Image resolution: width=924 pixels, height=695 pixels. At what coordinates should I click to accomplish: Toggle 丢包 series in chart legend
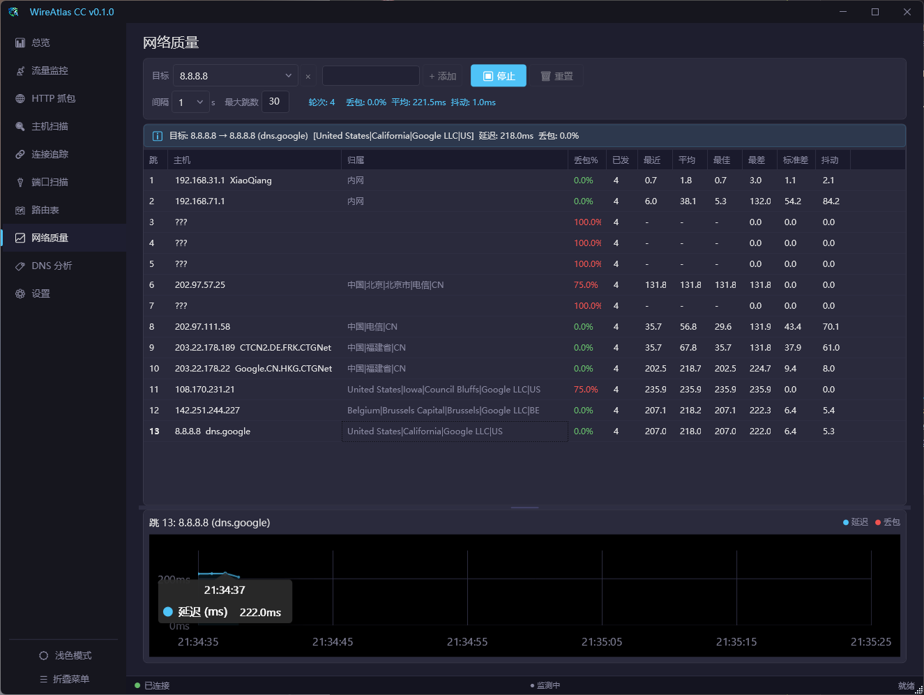point(888,522)
